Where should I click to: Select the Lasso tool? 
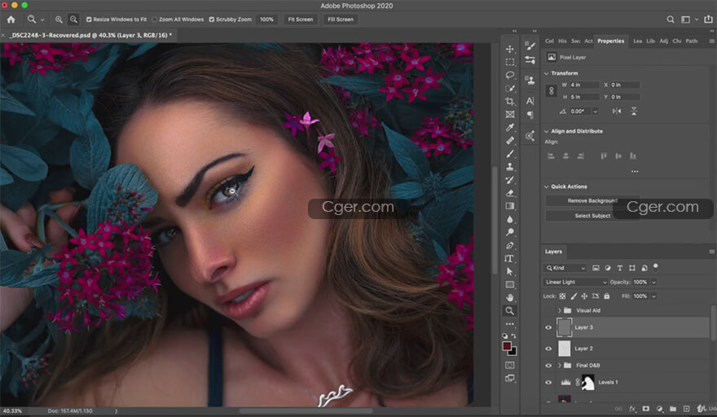510,75
